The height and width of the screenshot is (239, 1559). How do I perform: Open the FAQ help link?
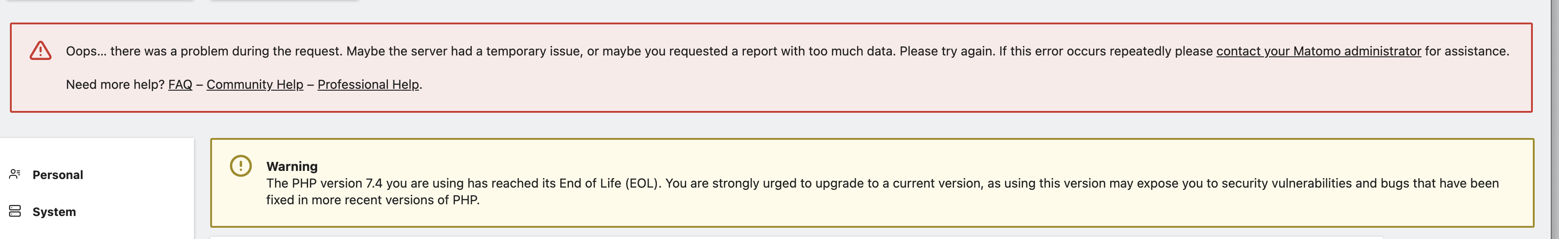tap(180, 85)
